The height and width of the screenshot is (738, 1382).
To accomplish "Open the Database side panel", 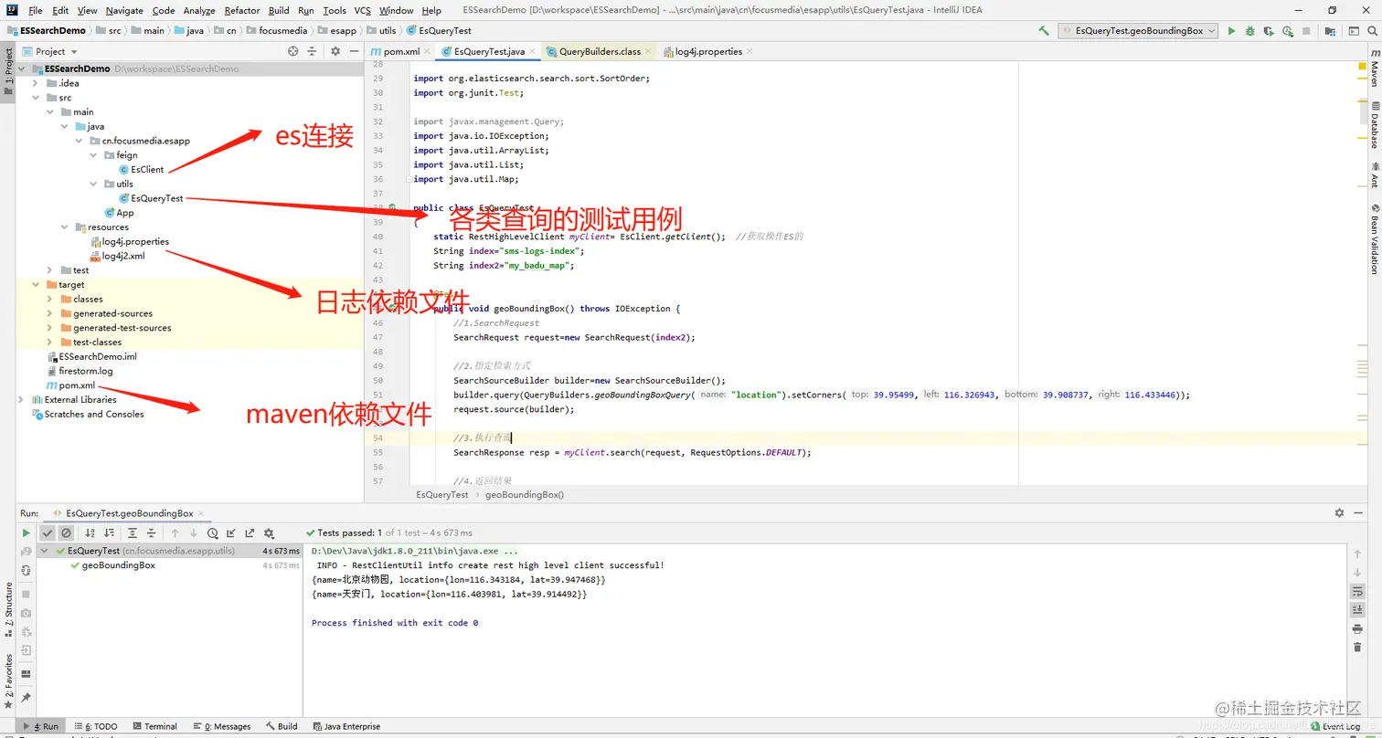I will pyautogui.click(x=1374, y=123).
